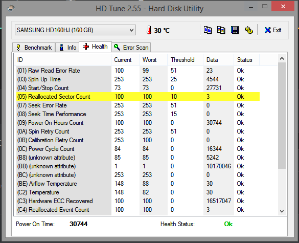
Task: Click the Status column header
Action: click(246, 60)
